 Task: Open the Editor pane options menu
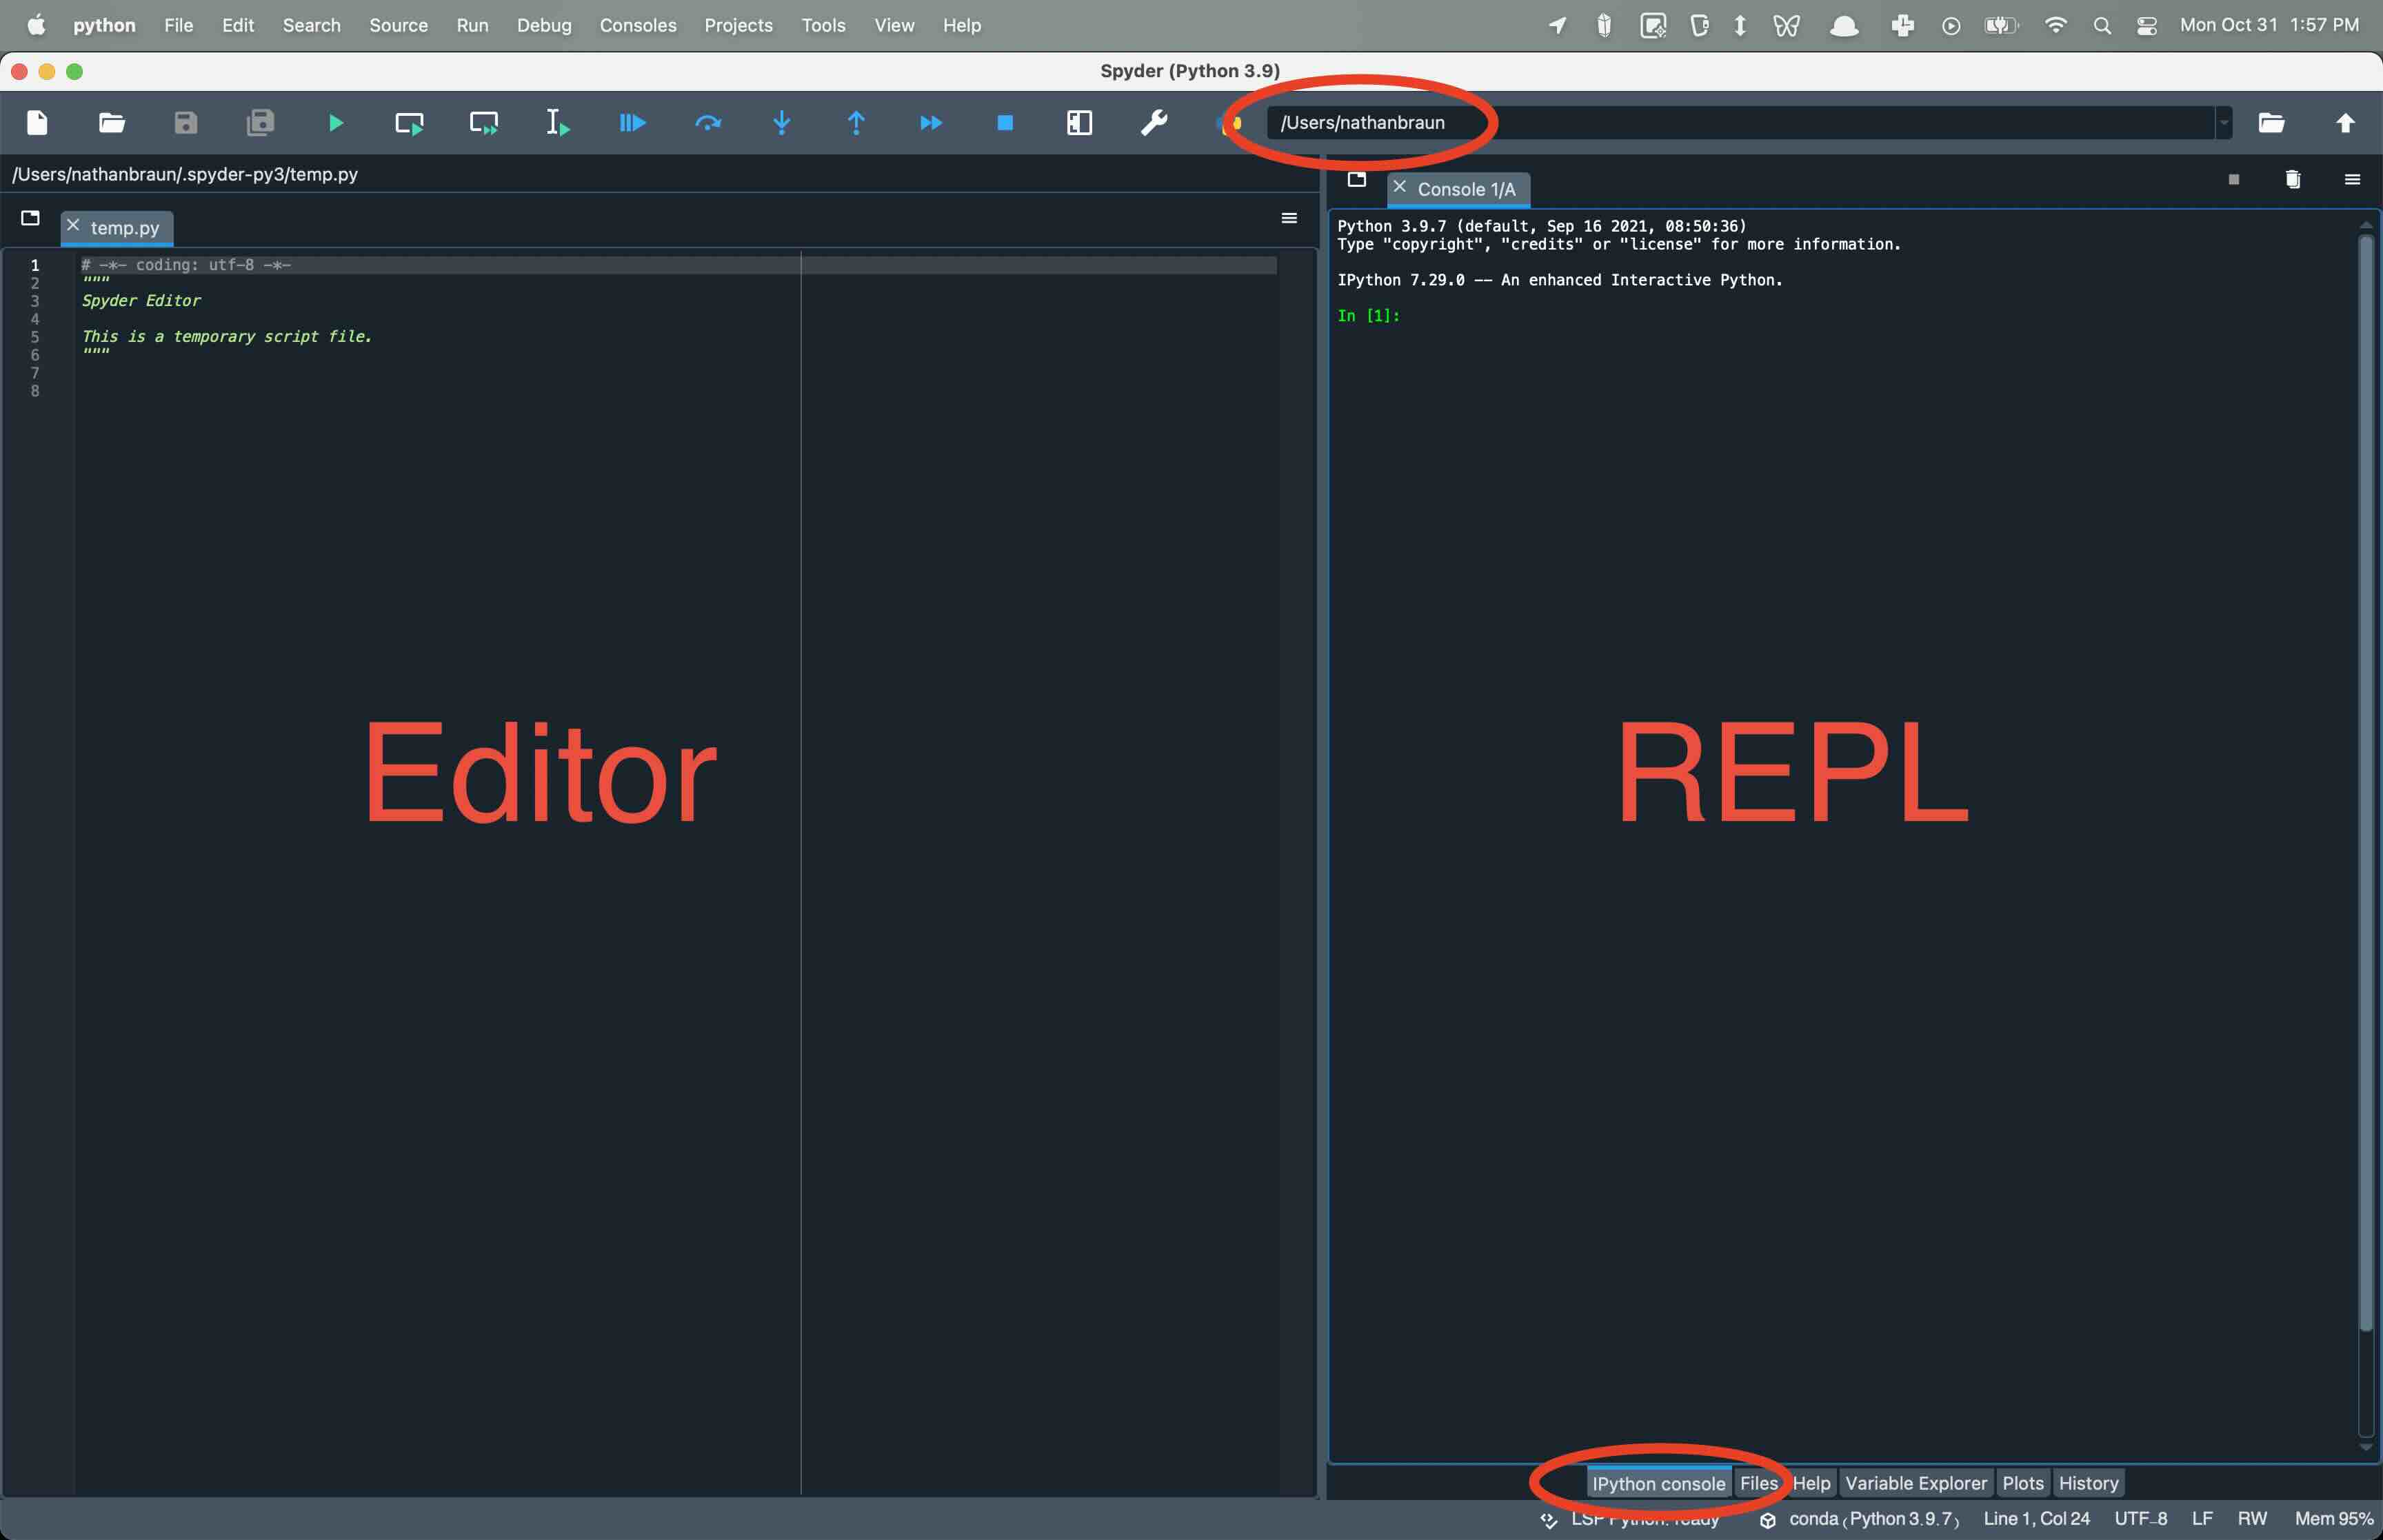click(x=1289, y=218)
